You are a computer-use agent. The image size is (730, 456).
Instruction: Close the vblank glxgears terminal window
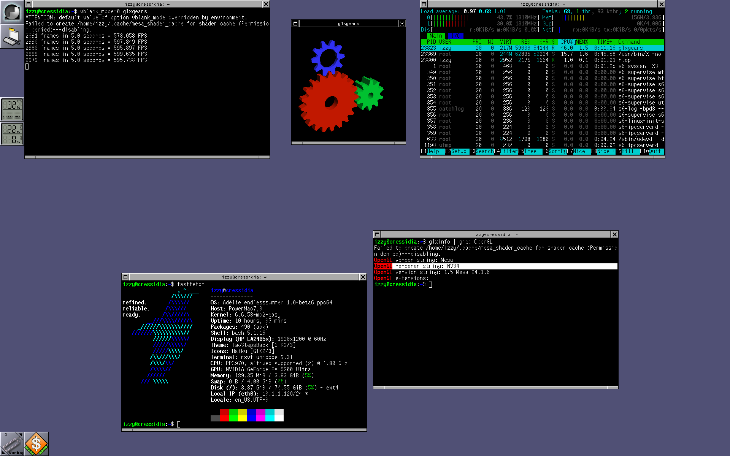266,4
